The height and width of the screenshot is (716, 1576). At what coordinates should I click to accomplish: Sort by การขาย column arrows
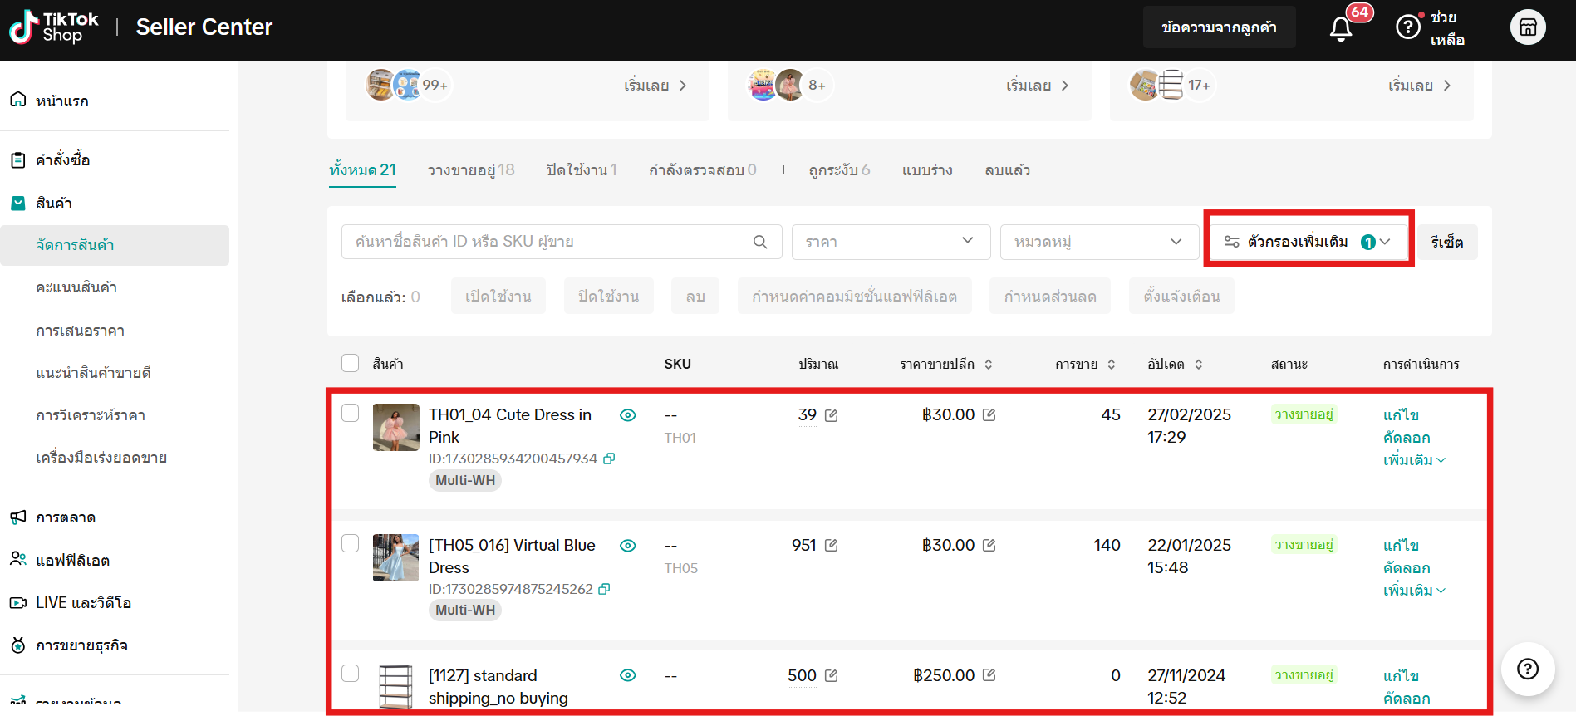(x=1112, y=365)
